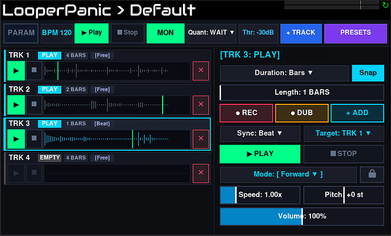Screen dimensions: 391x236
Task: Click the TRK 1 stop square icon
Action: pos(34,71)
